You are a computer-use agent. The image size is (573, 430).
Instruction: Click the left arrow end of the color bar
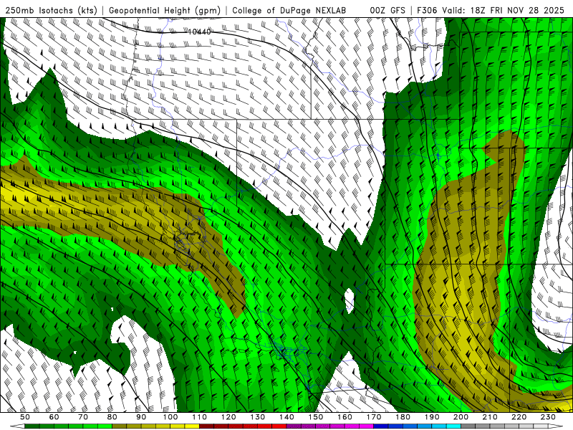17,426
